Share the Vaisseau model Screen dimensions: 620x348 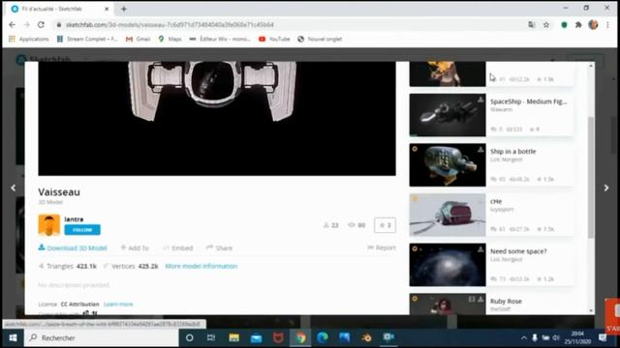click(x=219, y=247)
